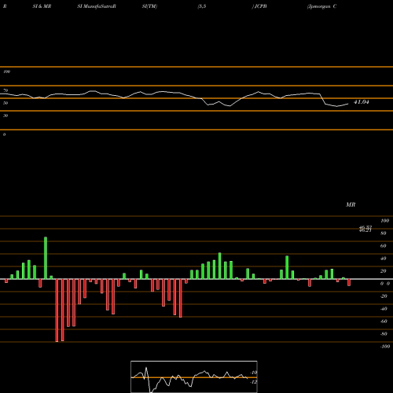The width and height of the screenshot is (393, 393).
Task: Click the -40 label on MR axis
Action: point(384,309)
